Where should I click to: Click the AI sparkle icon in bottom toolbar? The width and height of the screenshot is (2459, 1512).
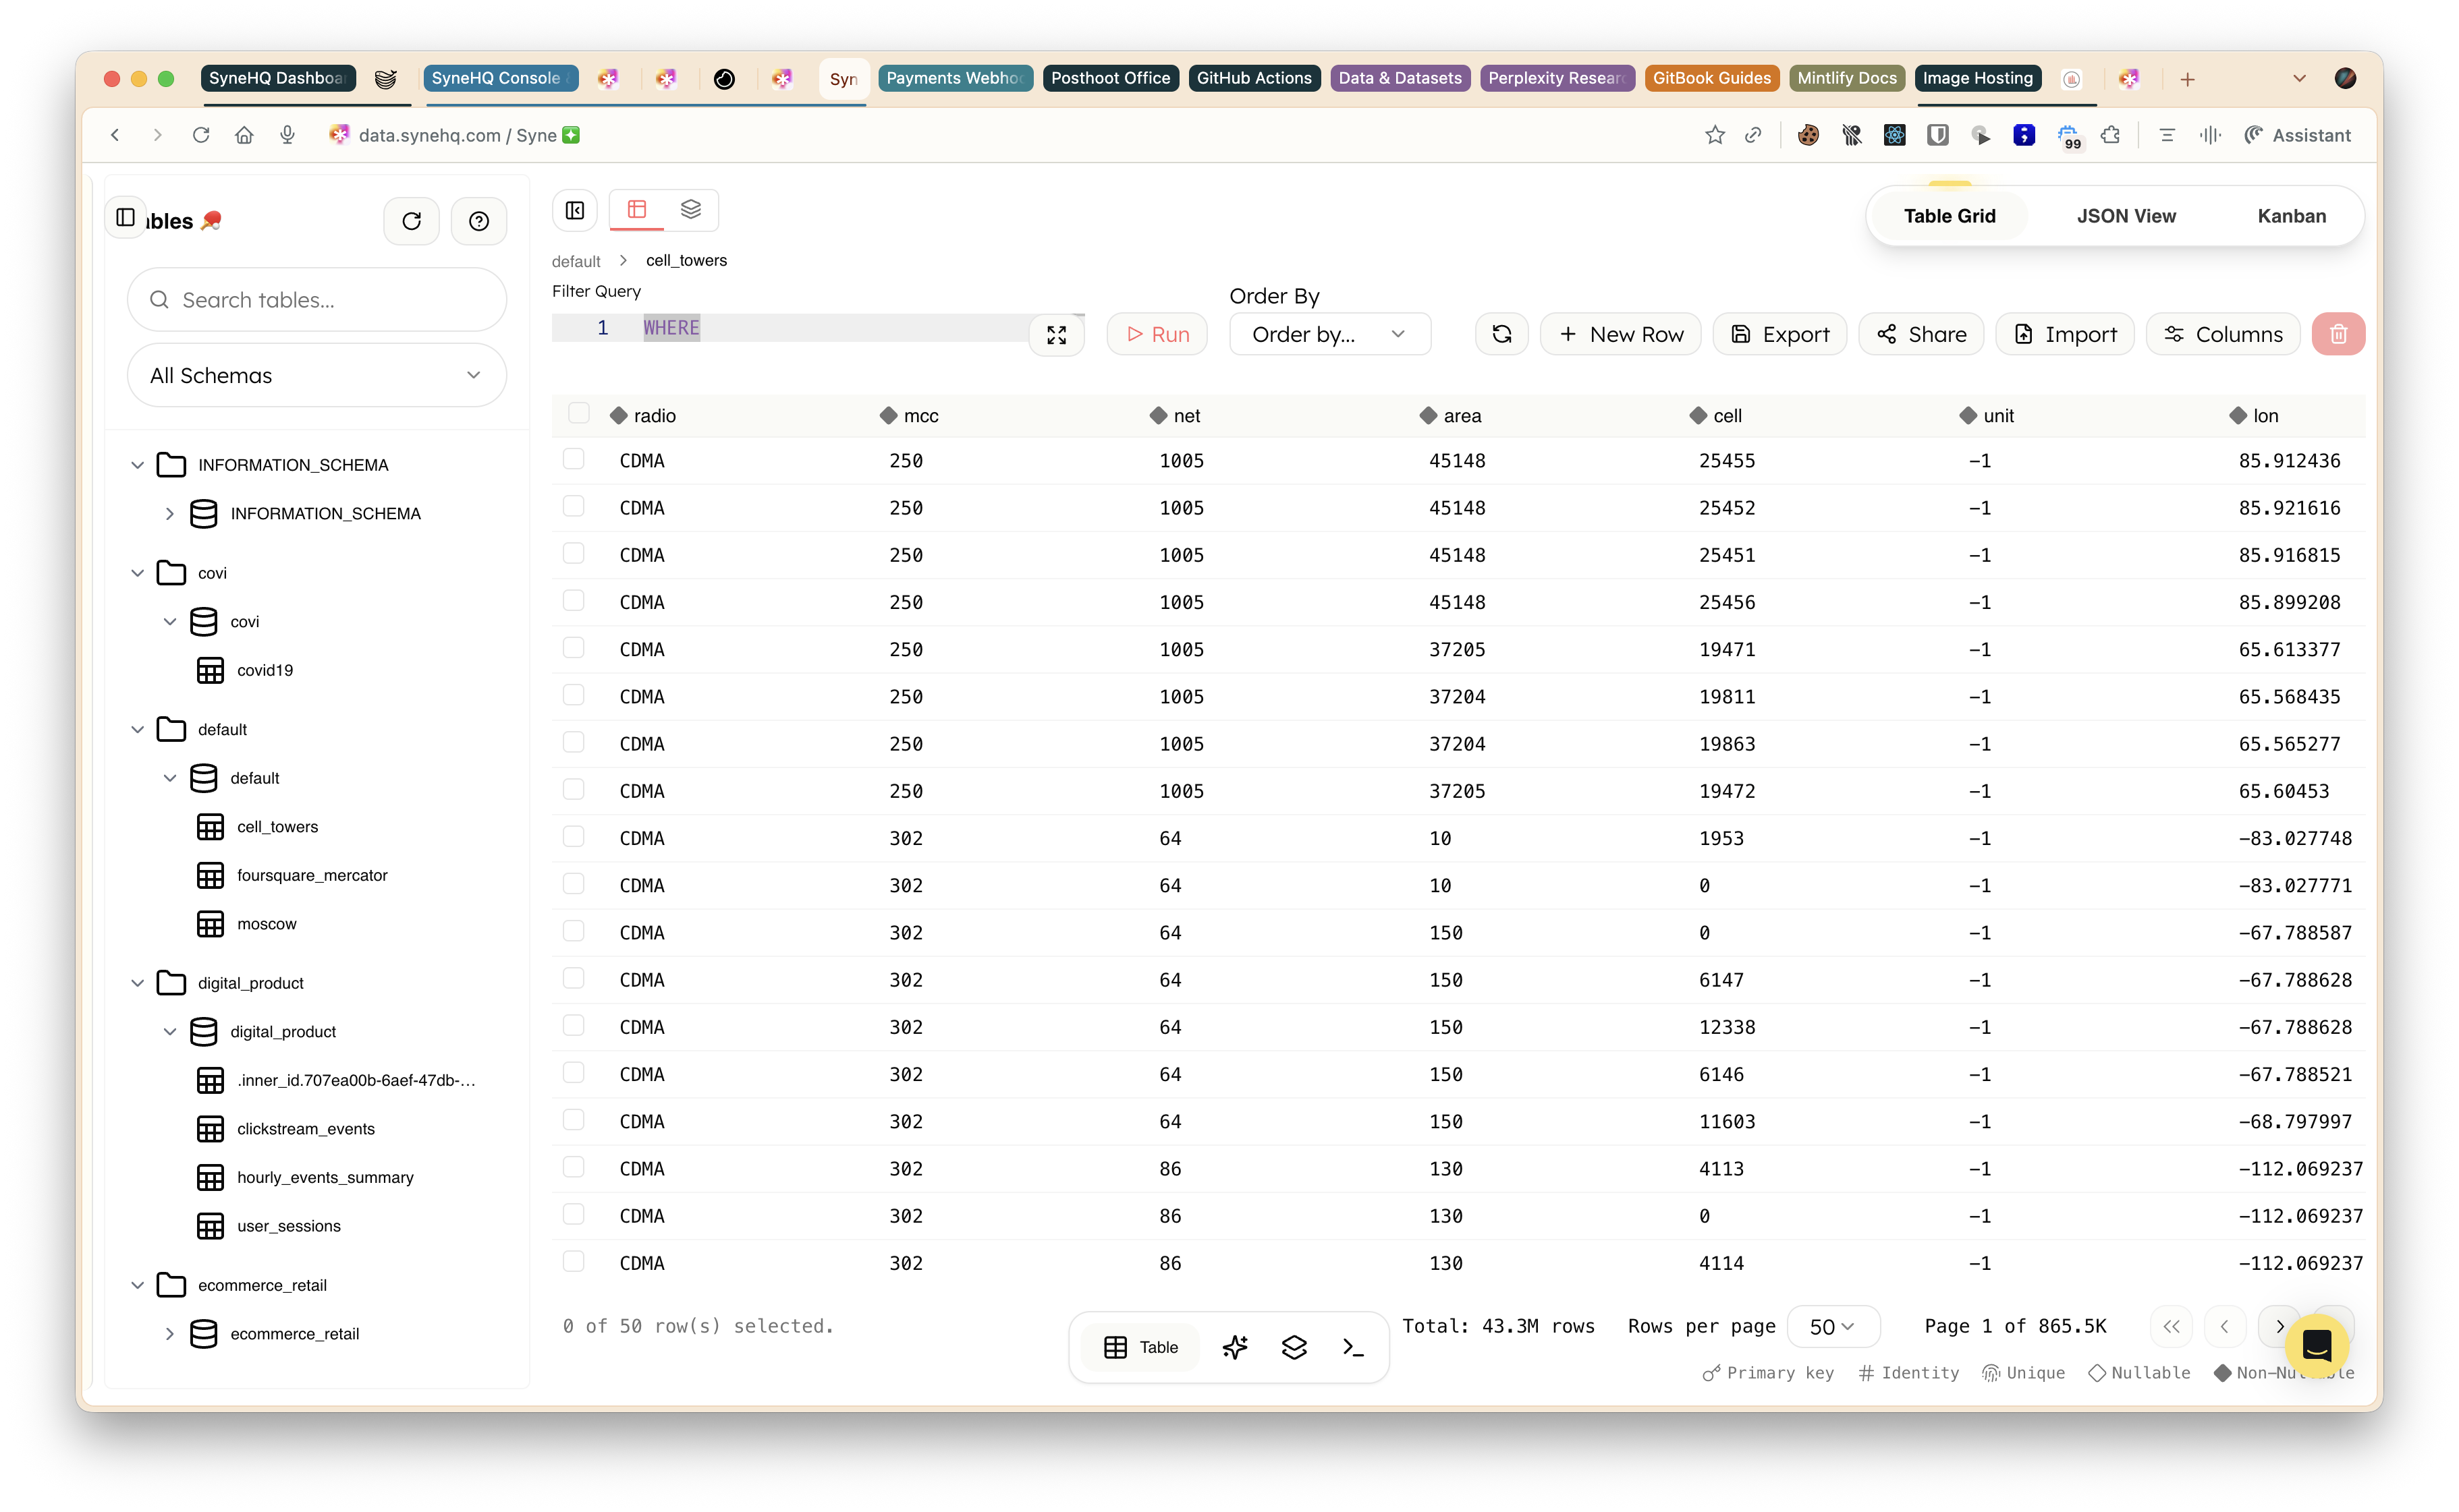1234,1347
